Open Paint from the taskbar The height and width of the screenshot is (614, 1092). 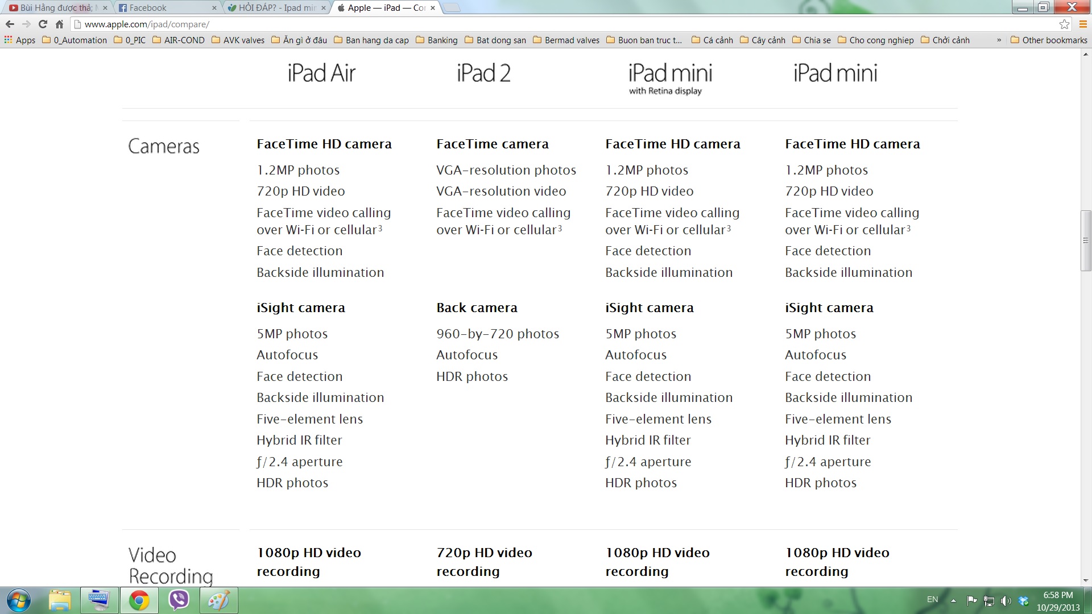(218, 600)
